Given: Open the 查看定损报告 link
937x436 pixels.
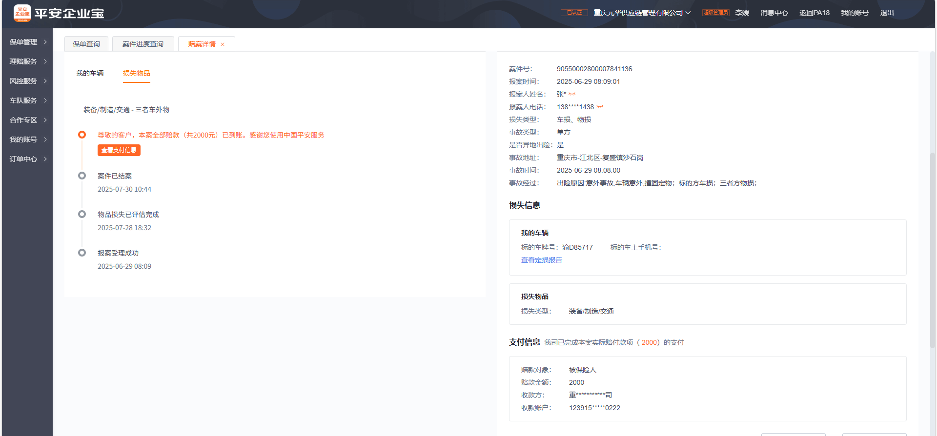Looking at the screenshot, I should (541, 260).
